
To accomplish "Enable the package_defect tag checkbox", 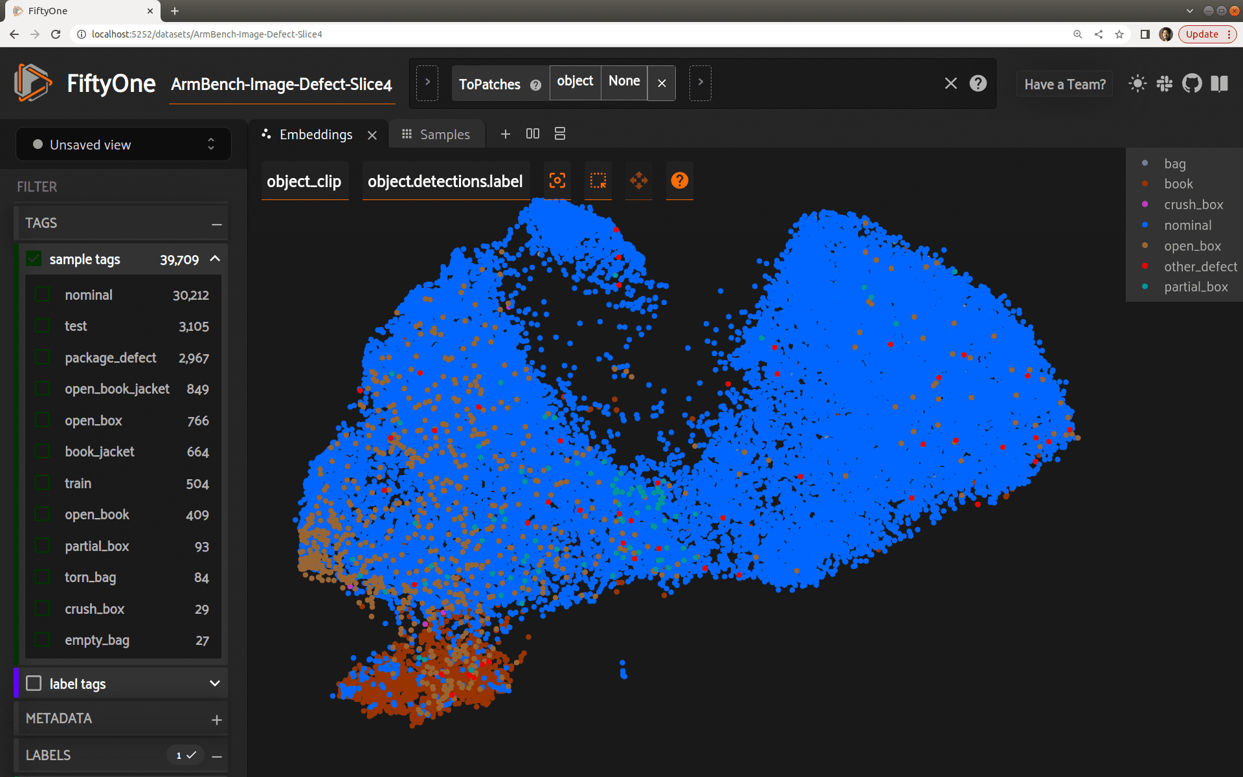I will pyautogui.click(x=43, y=358).
